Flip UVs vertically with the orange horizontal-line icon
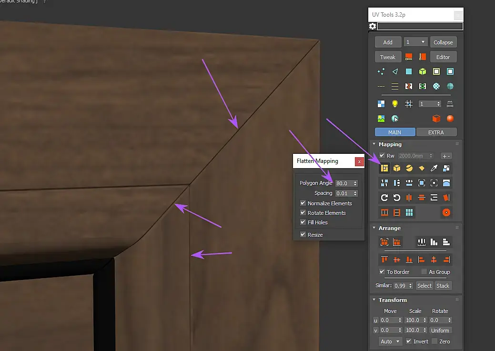 coord(422,198)
